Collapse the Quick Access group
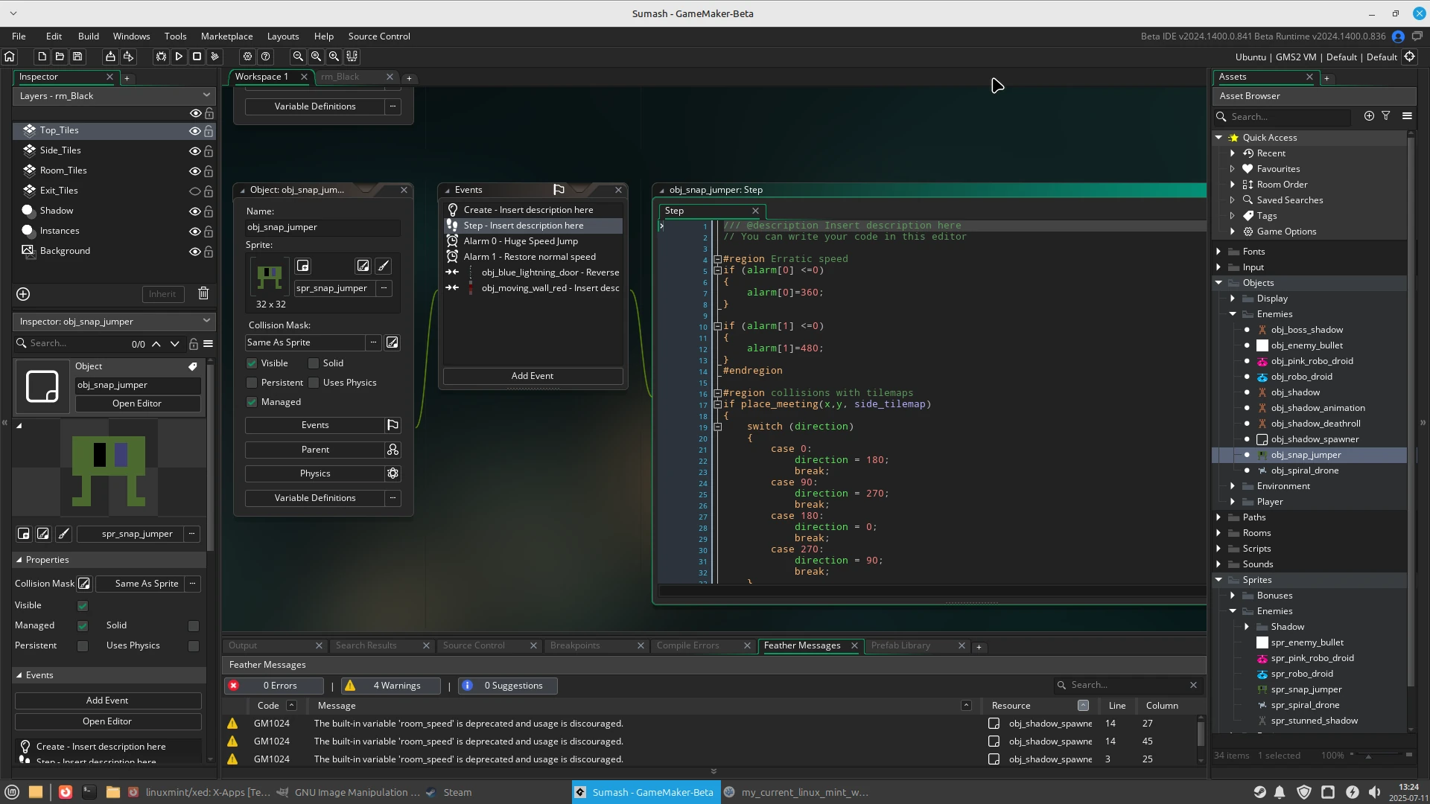 (x=1218, y=138)
